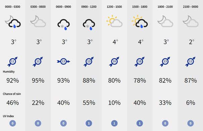Select the 0900 - 1200 time slot header
Screen dimensions: 203x131
(x=89, y=7)
